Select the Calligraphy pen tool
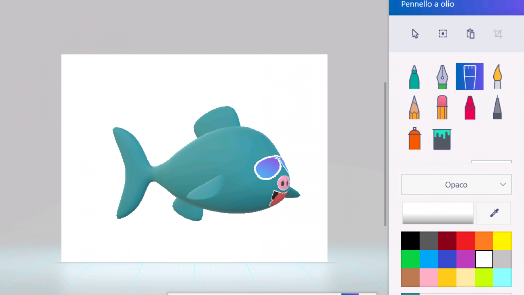The image size is (524, 295). click(x=442, y=77)
